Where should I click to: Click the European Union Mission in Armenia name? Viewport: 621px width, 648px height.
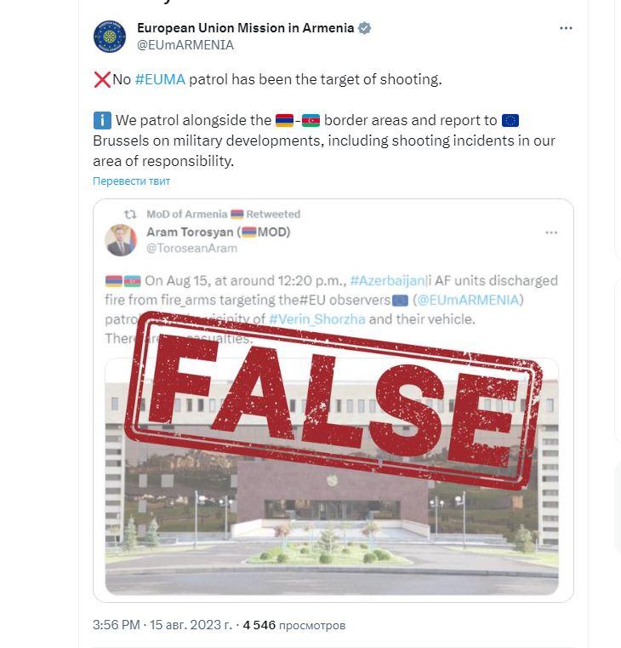pos(245,28)
